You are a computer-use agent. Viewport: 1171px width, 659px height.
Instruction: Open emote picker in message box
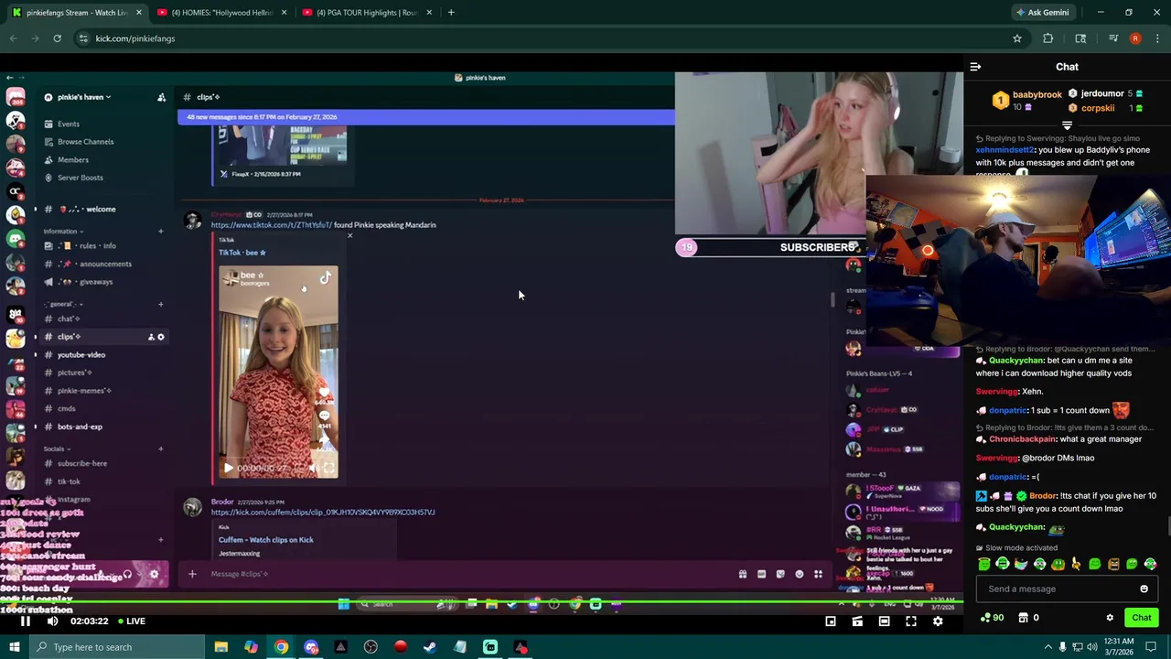pos(1144,589)
